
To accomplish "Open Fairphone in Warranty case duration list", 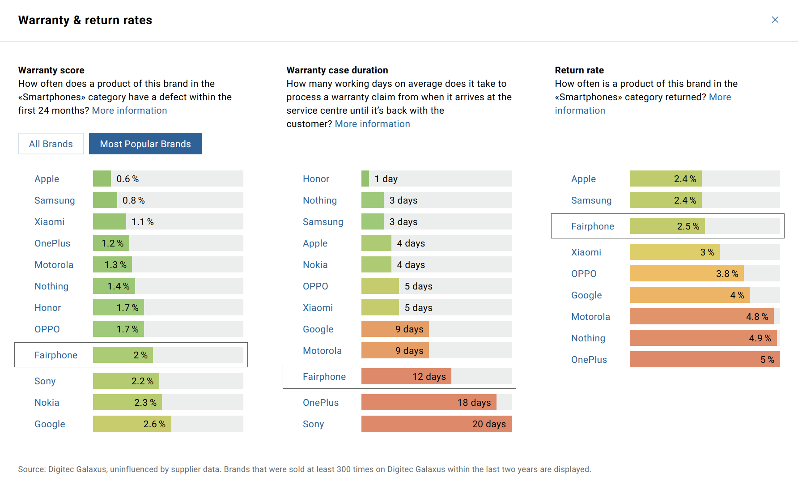I will click(324, 377).
